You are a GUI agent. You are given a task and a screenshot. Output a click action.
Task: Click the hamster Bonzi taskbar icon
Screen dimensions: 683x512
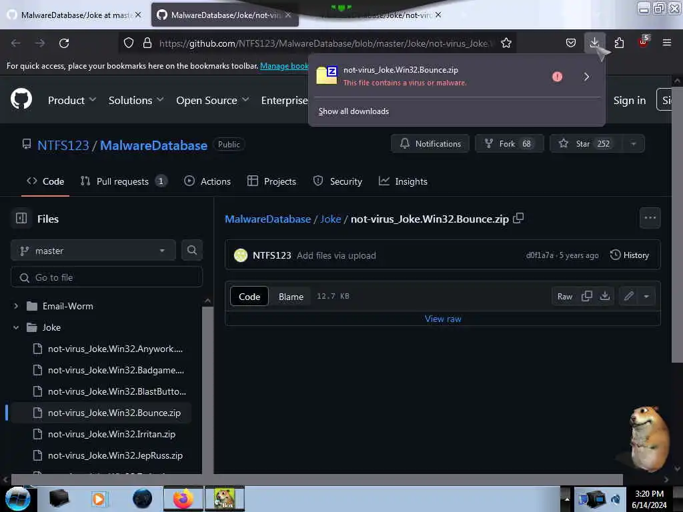[224, 499]
